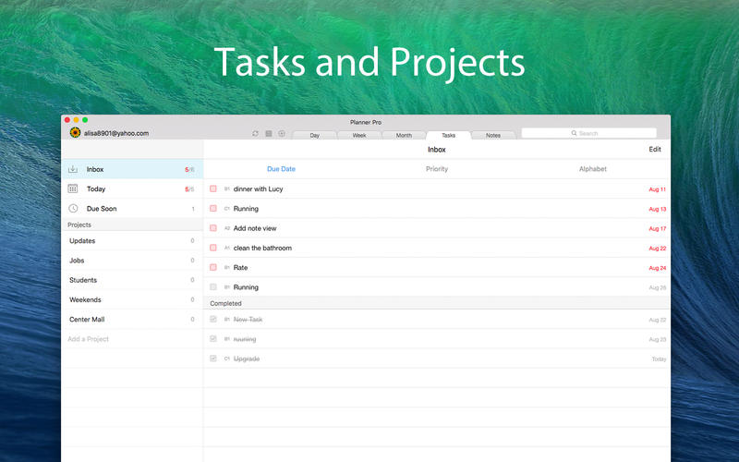739x462 pixels.
Task: Open the Updates project
Action: click(x=132, y=241)
